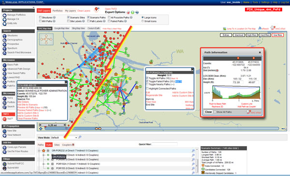The height and width of the screenshot is (176, 290).
Task: Click the Submit FAA/FCC sidebar icon
Action: (4, 164)
